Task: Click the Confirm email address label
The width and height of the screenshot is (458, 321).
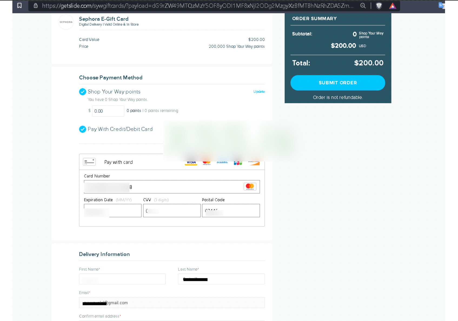Action: [x=100, y=316]
